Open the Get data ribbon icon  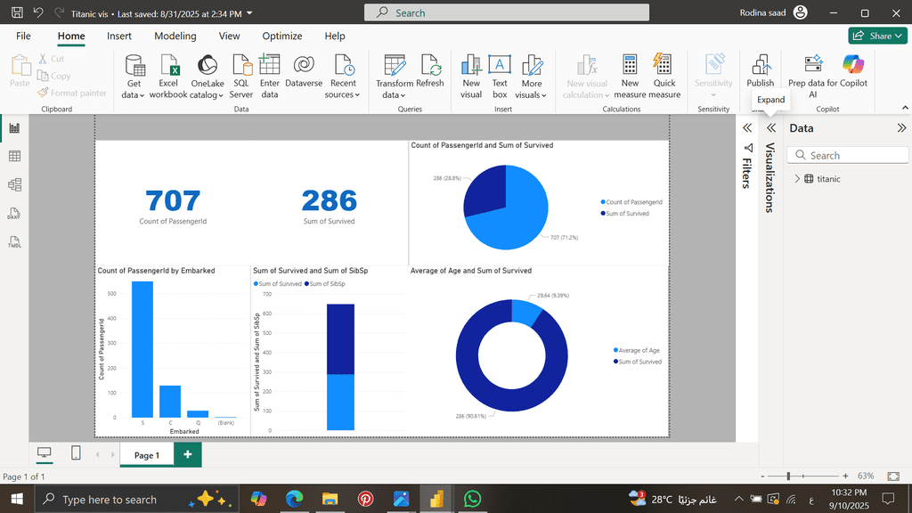(134, 76)
